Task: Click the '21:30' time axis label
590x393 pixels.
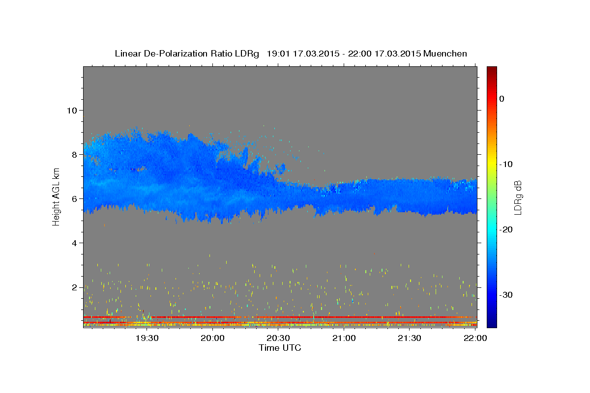Action: point(410,338)
